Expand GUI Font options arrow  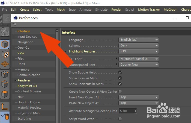pos(117,58)
